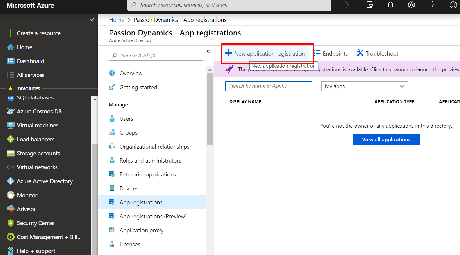This screenshot has height=255, width=460.
Task: Focus the Search by name or AppID field
Action: coord(268,86)
